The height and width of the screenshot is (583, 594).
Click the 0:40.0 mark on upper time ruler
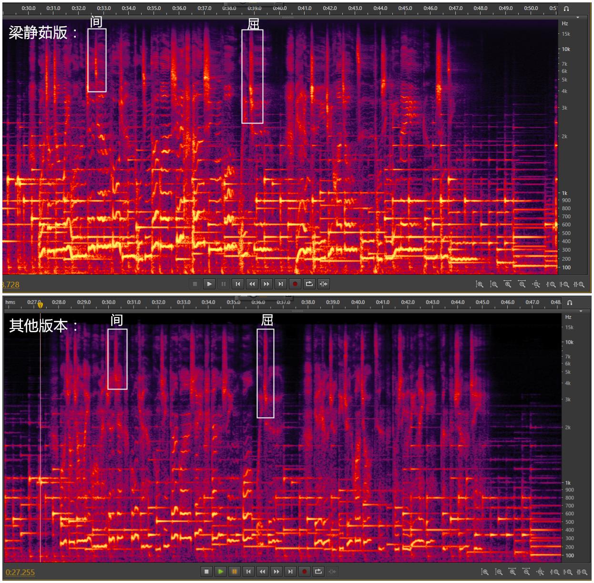pos(280,8)
